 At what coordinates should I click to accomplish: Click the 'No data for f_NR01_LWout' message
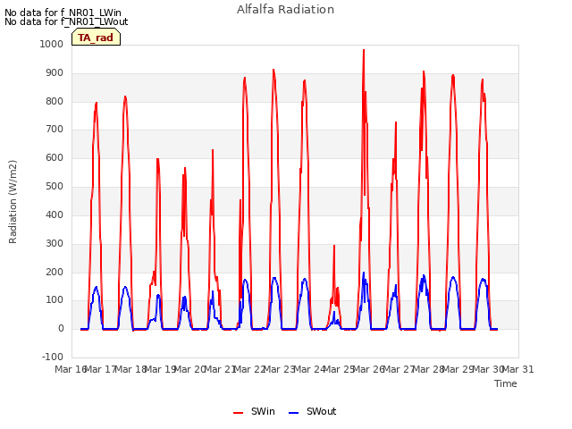click(x=66, y=21)
